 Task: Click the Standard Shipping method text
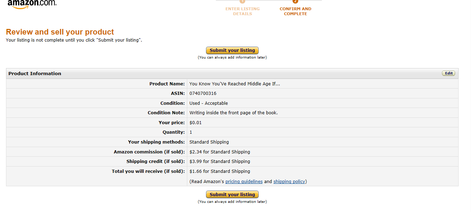209,142
